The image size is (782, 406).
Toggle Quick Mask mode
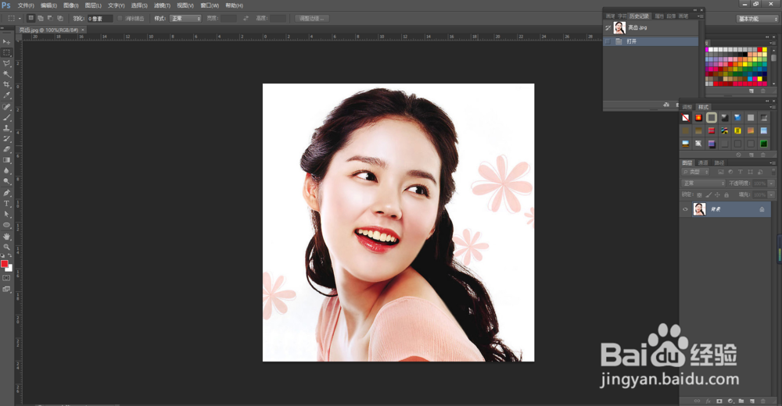tap(6, 278)
